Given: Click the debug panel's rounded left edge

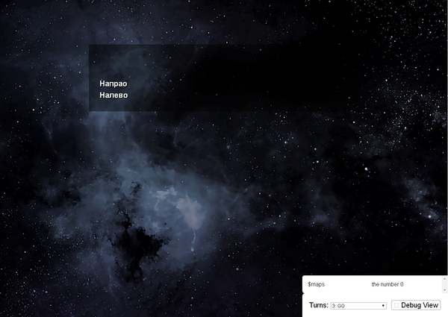Looking at the screenshot, I should [x=303, y=295].
